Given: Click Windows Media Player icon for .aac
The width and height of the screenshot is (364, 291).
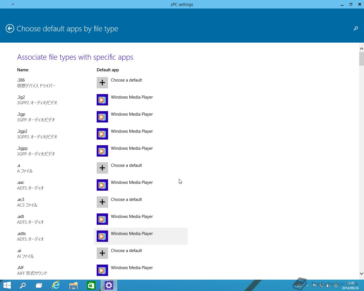Looking at the screenshot, I should click(102, 185).
